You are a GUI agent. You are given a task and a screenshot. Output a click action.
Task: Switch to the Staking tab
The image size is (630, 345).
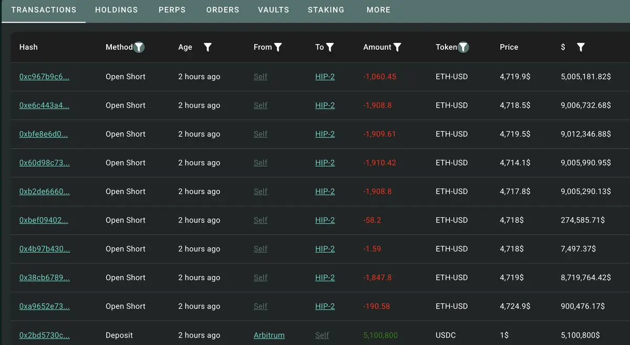pyautogui.click(x=326, y=9)
